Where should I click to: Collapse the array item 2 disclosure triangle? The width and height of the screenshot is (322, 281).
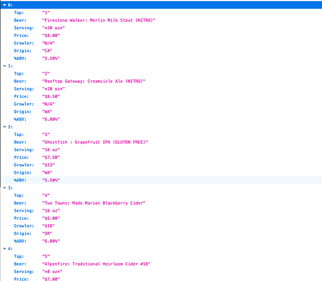(x=4, y=127)
